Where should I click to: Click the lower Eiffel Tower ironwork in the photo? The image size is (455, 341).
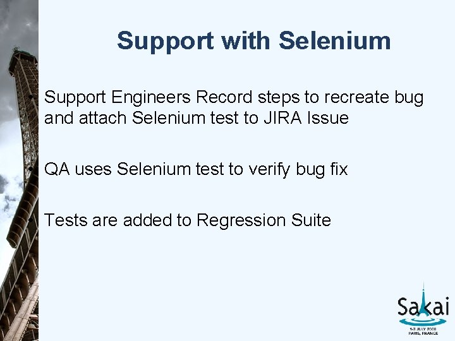[19, 290]
